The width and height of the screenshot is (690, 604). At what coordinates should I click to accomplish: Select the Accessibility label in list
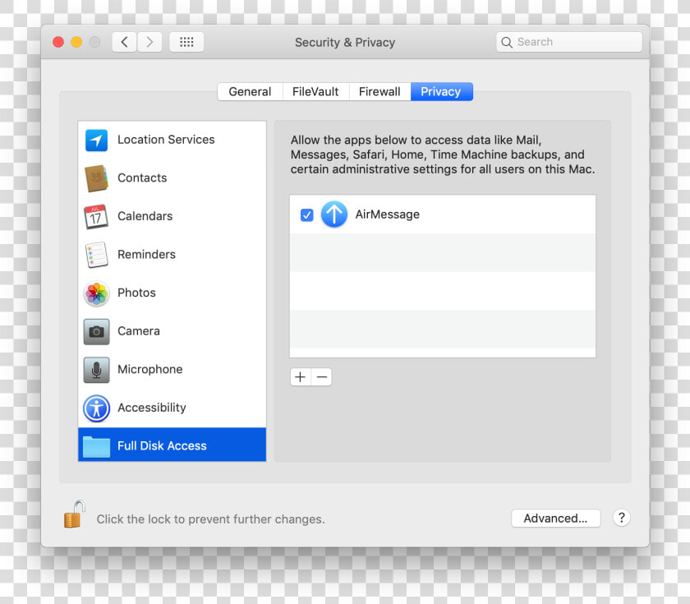(151, 408)
